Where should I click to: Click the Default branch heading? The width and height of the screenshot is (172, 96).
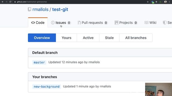[x=45, y=53]
